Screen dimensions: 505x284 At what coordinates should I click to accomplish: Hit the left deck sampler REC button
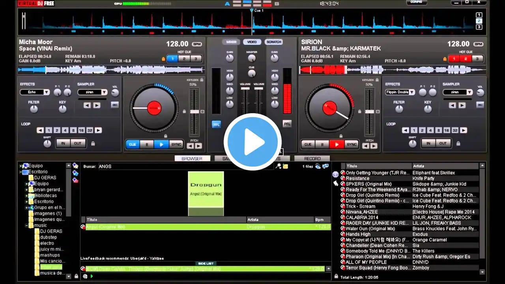[x=115, y=105]
